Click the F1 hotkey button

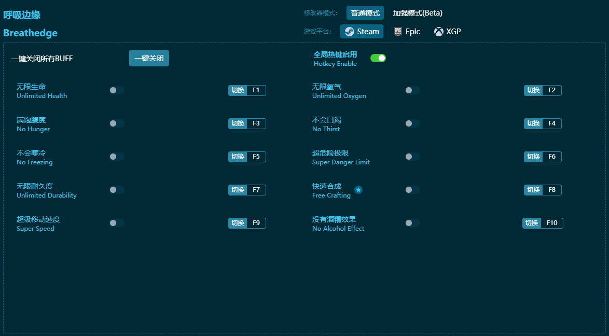pyautogui.click(x=247, y=91)
